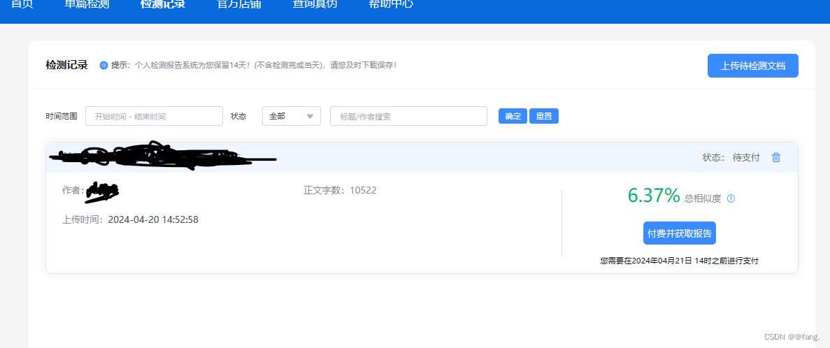Focus the 标题/作者搜索 search box
The height and width of the screenshot is (348, 830).
(408, 117)
